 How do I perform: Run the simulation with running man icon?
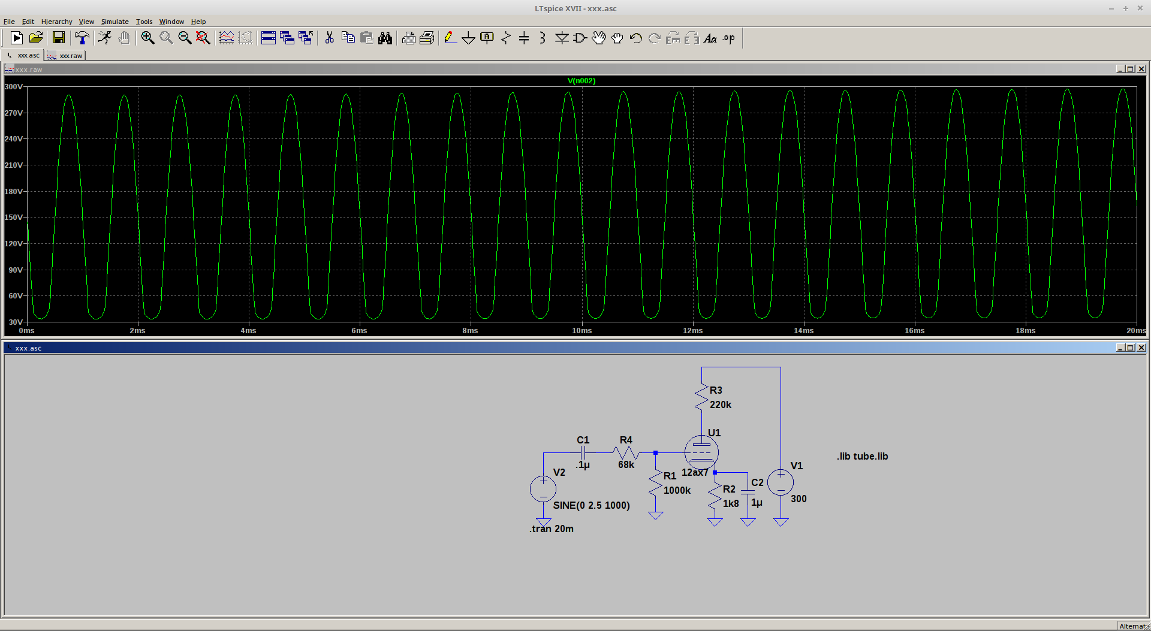click(x=105, y=38)
